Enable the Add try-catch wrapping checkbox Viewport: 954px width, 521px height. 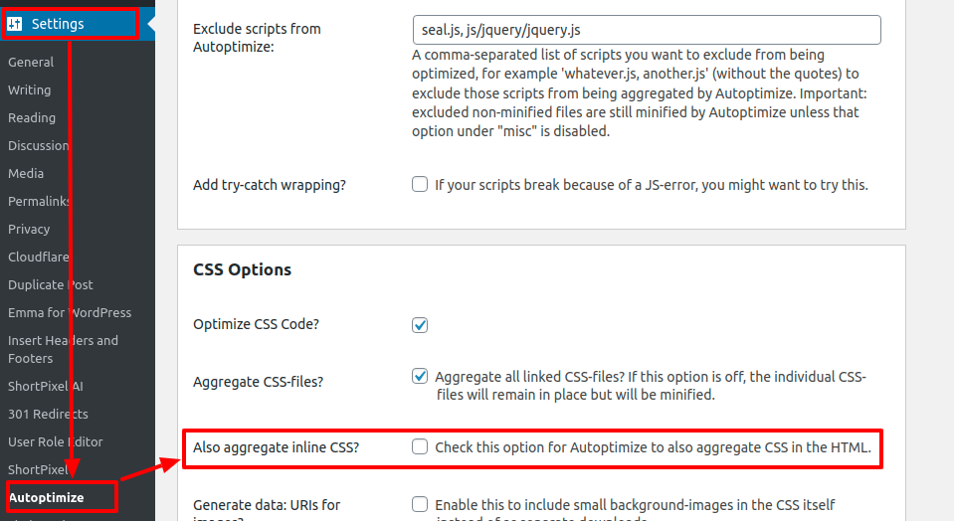pyautogui.click(x=420, y=184)
